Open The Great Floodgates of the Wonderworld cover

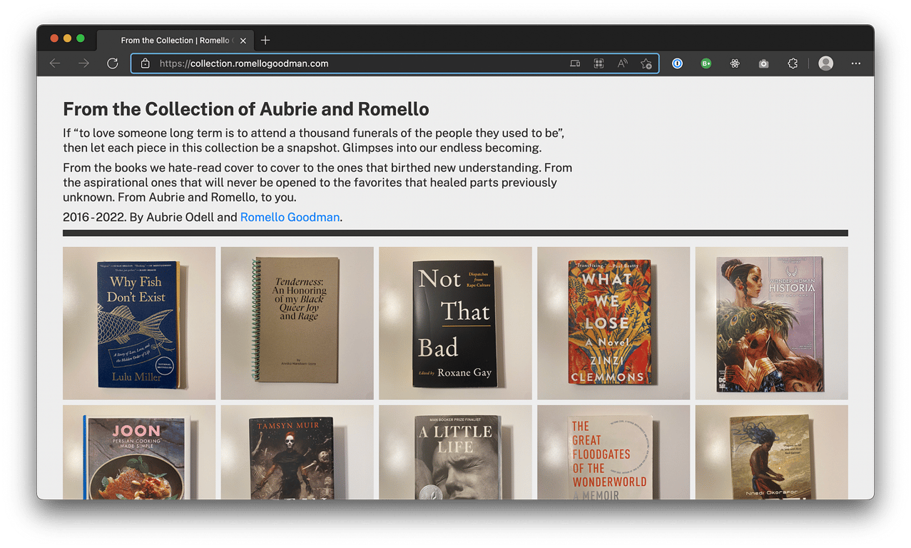click(614, 452)
